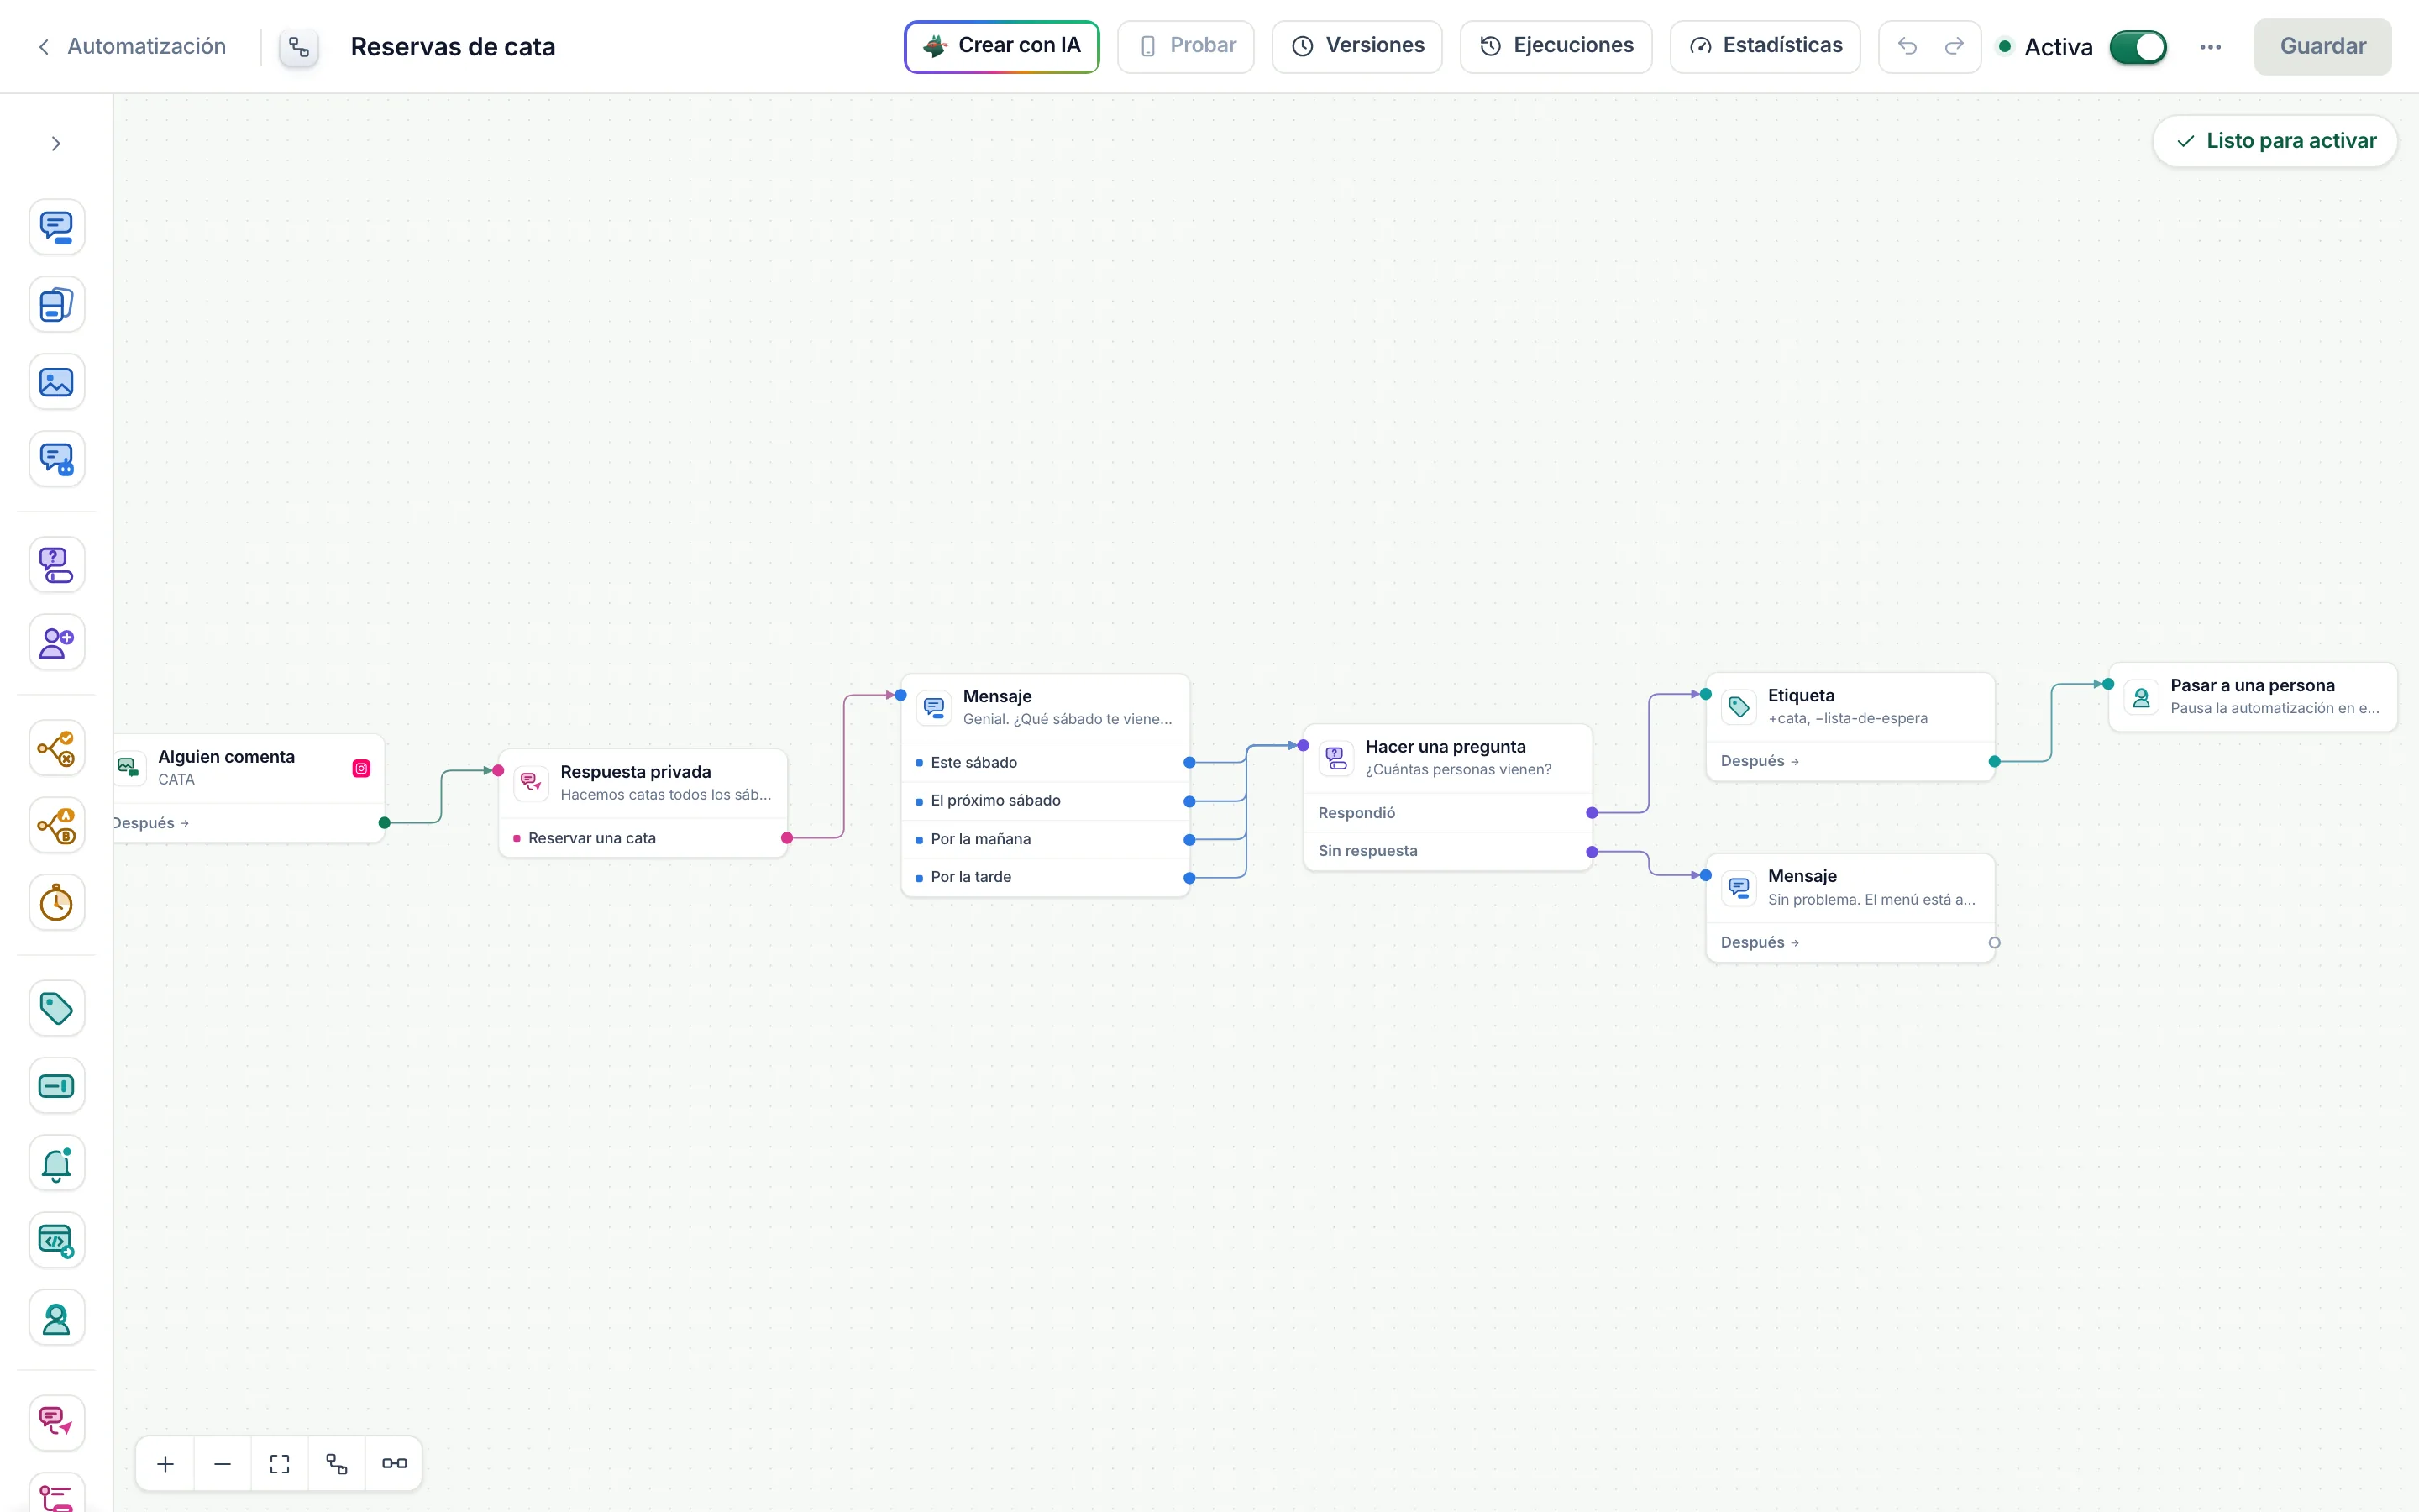Add the delay timer block from sidebar
The image size is (2419, 1512).
coord(56,903)
